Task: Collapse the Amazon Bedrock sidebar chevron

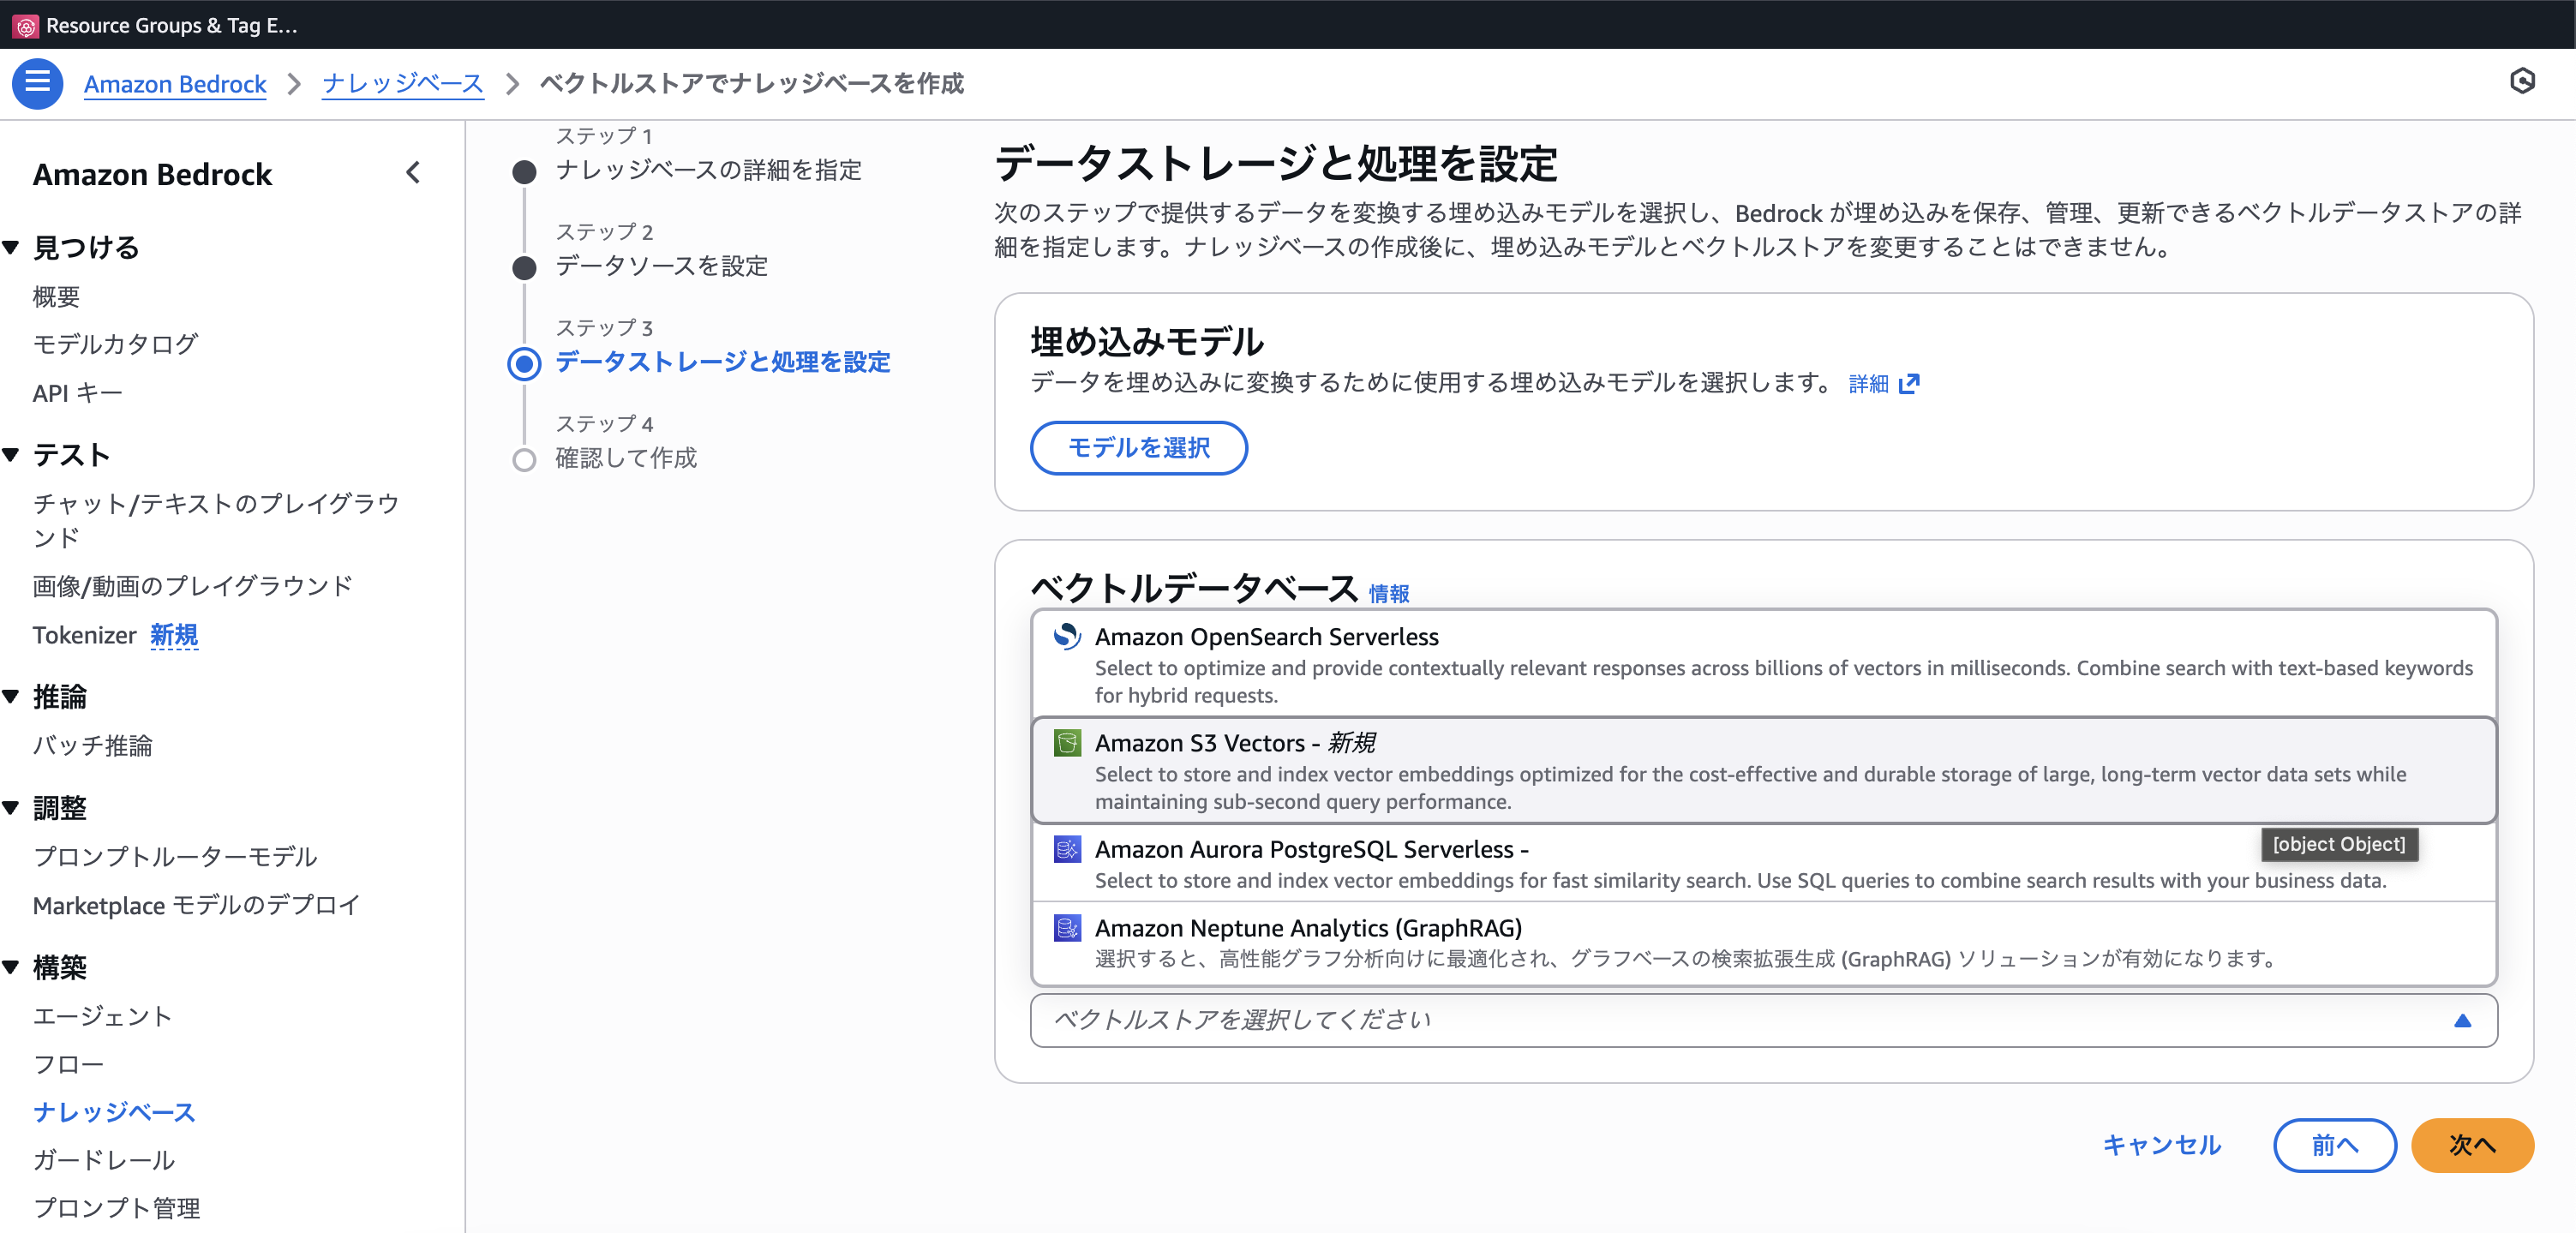Action: [x=413, y=173]
